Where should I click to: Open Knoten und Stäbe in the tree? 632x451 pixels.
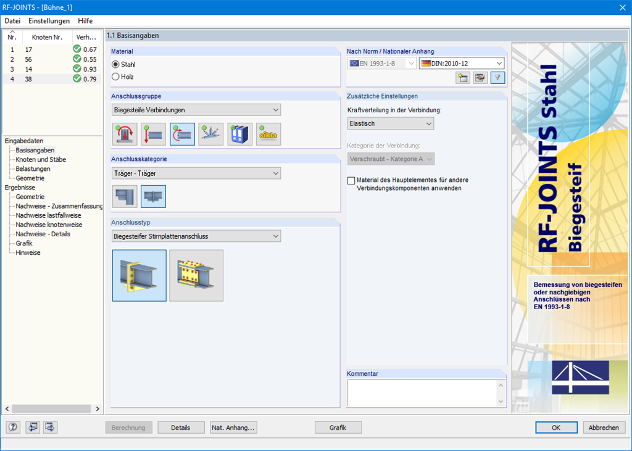[41, 160]
